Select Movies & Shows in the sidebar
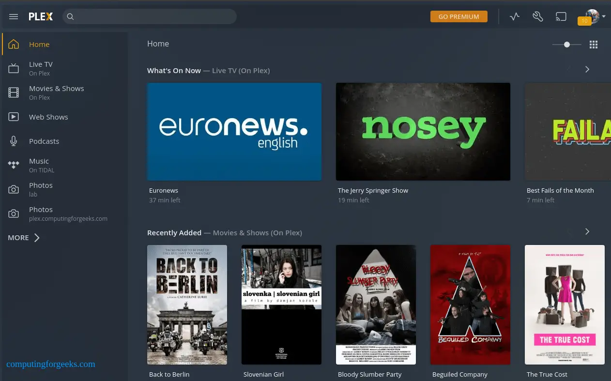The width and height of the screenshot is (611, 381). (56, 92)
